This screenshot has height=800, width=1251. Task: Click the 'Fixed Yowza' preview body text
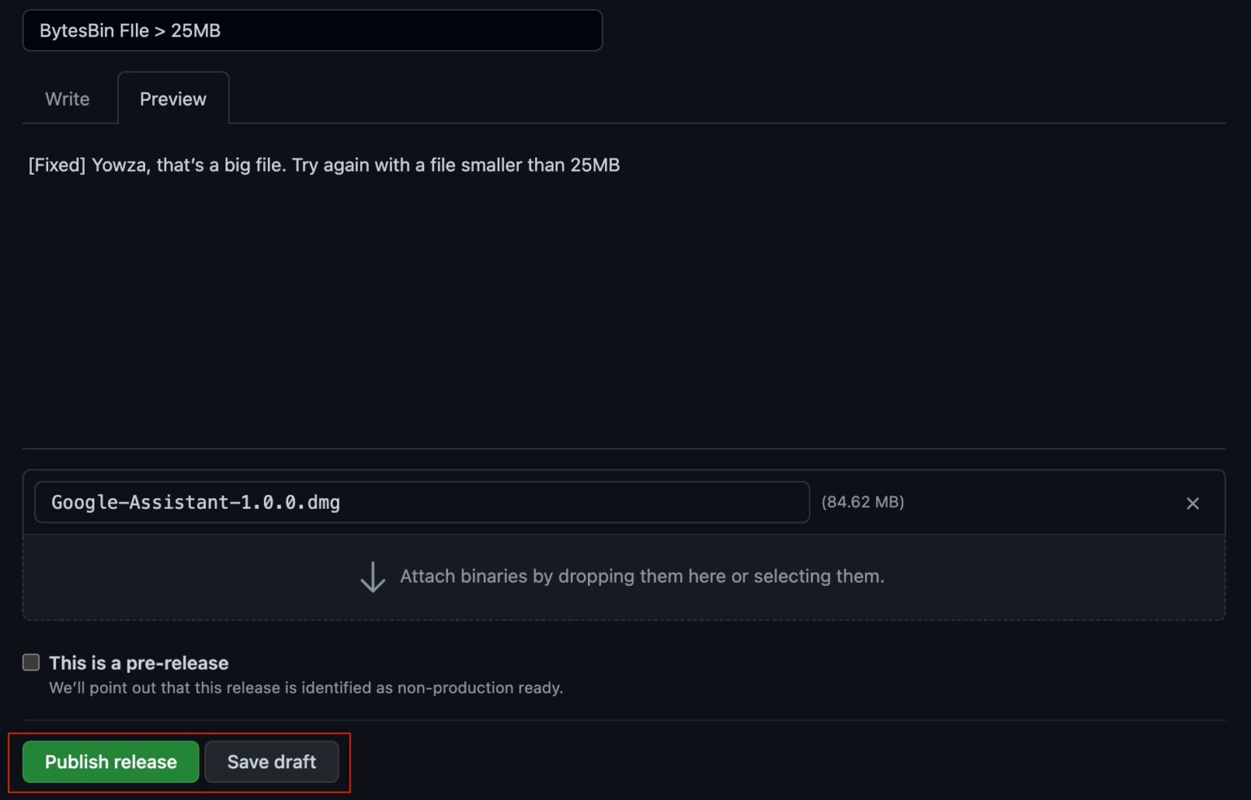pos(323,165)
